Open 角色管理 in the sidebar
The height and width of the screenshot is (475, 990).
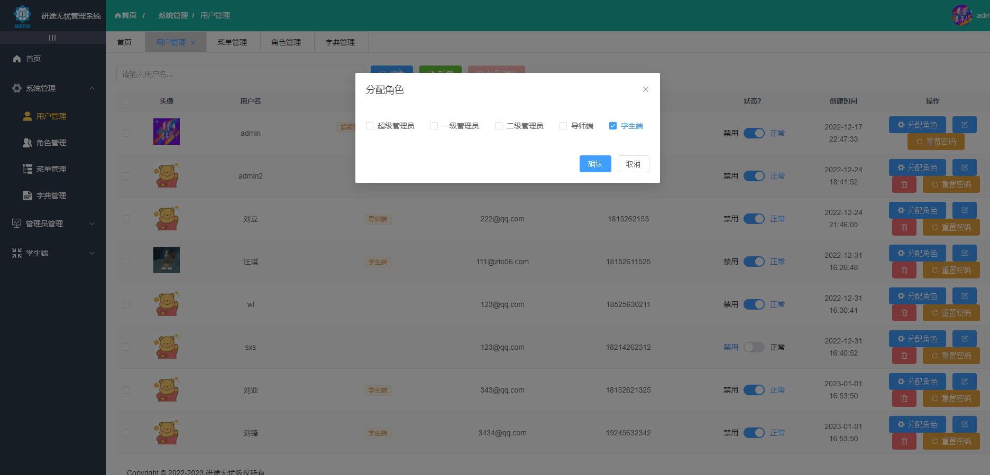tap(53, 143)
